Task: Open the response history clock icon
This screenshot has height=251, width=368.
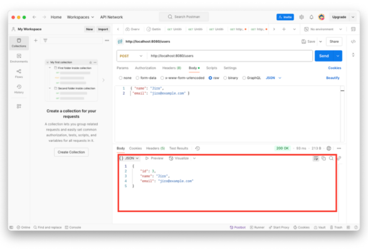Action: point(197,148)
